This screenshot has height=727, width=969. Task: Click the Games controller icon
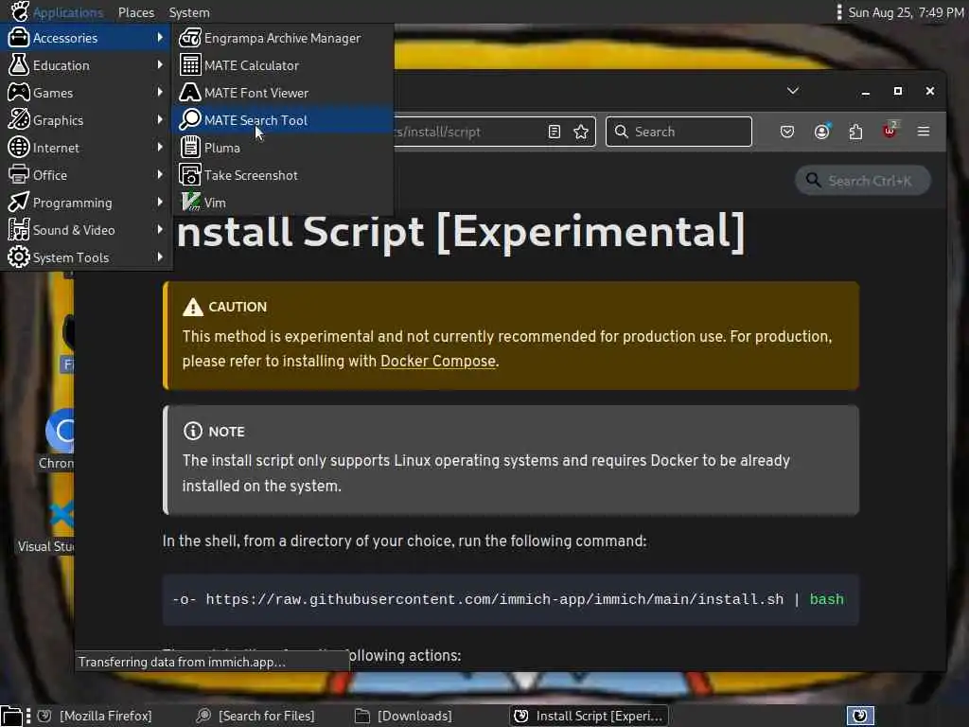coord(19,93)
